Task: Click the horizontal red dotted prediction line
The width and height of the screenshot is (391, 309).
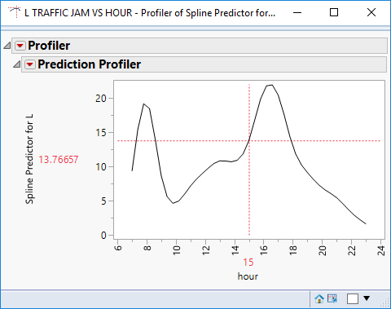Action: 248,141
